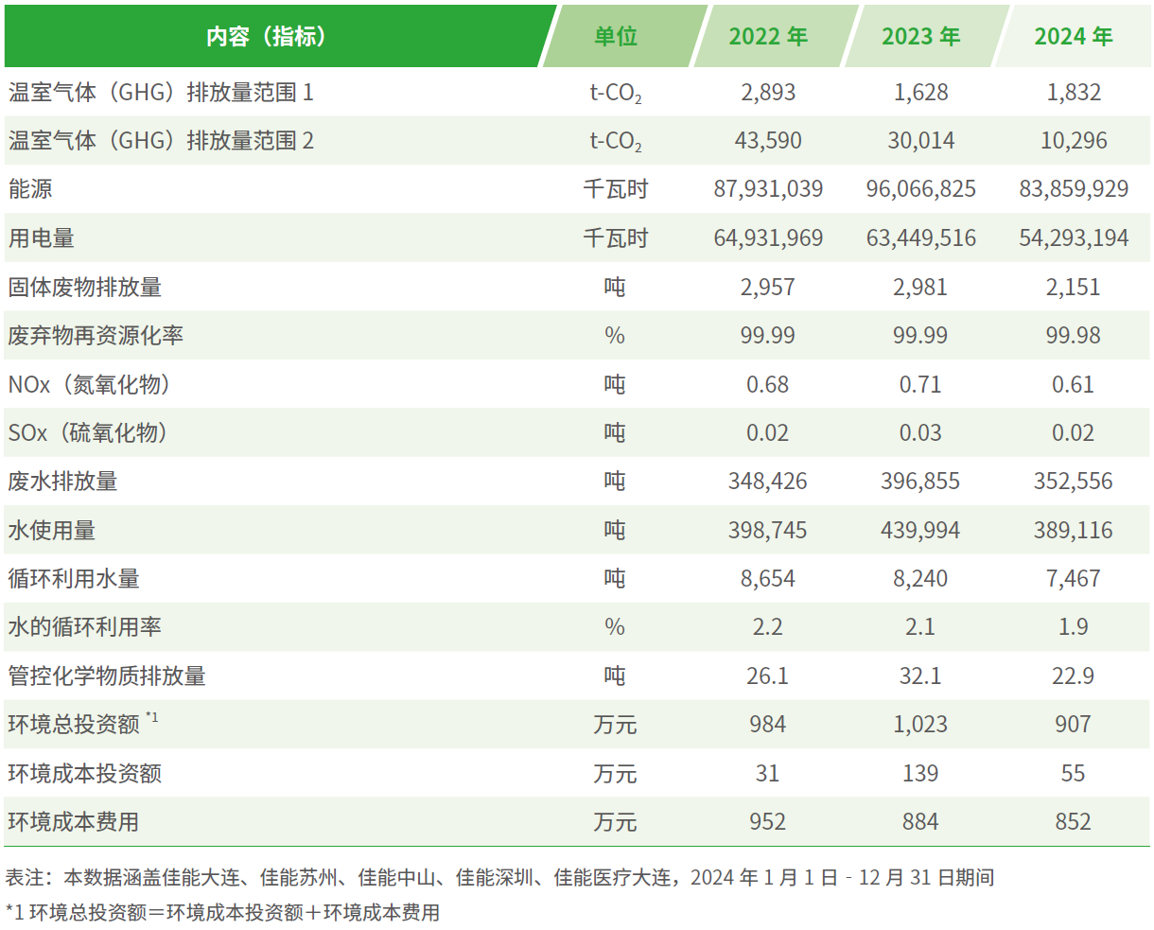Select the 2022 年 column header
Image resolution: width=1154 pixels, height=930 pixels.
(767, 37)
